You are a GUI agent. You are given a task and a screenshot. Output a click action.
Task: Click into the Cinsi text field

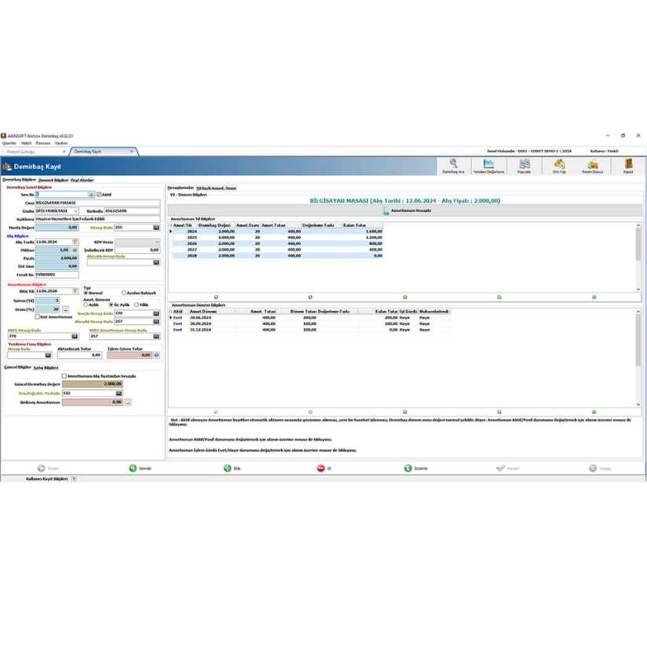(98, 203)
